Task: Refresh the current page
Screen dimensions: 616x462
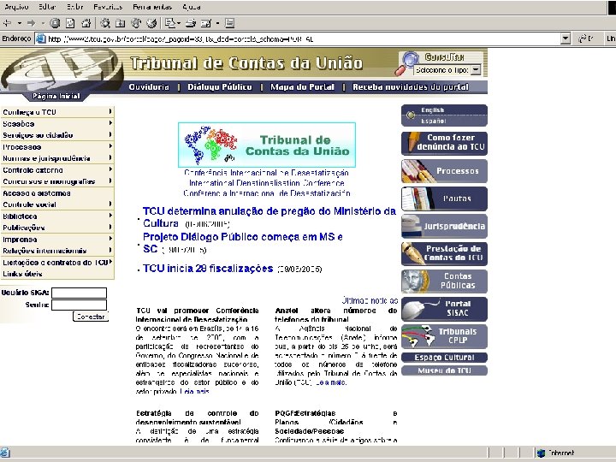Action: (70, 23)
